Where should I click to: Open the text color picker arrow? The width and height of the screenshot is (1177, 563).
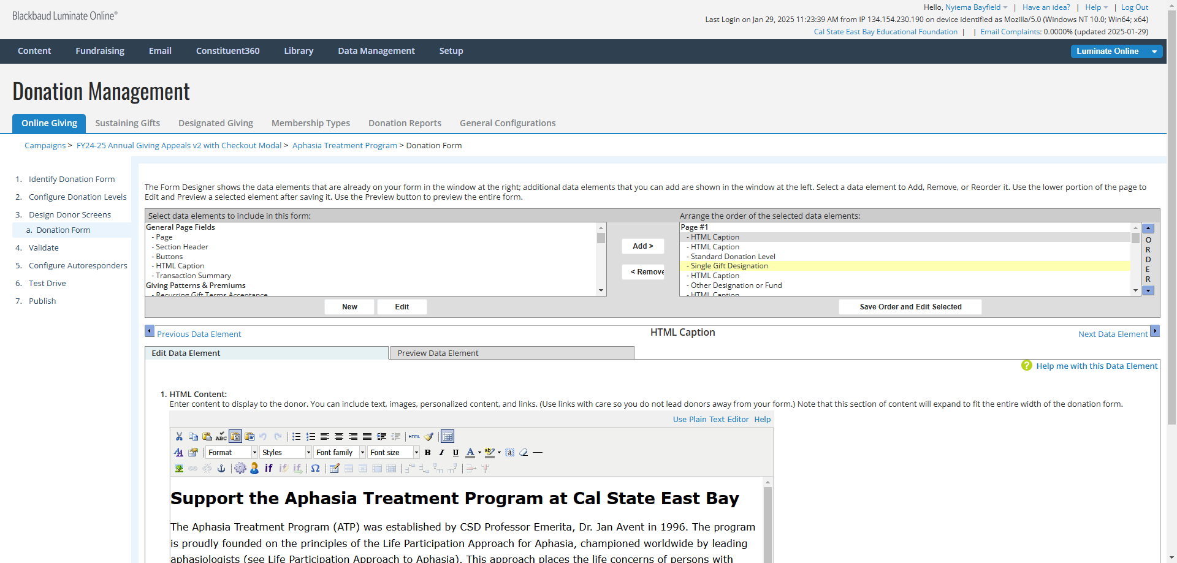[479, 452]
